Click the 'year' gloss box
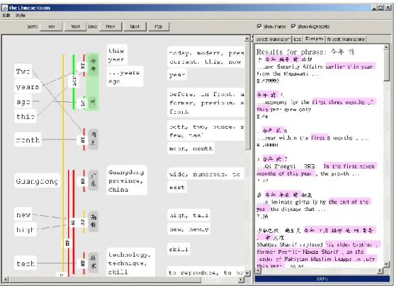The height and width of the screenshot is (290, 401). coord(177,74)
